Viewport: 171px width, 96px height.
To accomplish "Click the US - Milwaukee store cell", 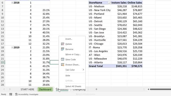I will [x=100, y=59].
